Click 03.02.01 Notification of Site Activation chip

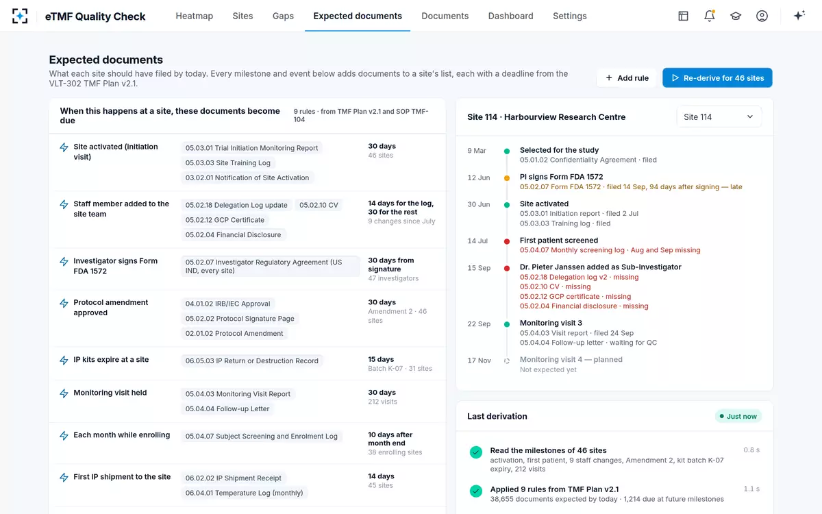[247, 178]
